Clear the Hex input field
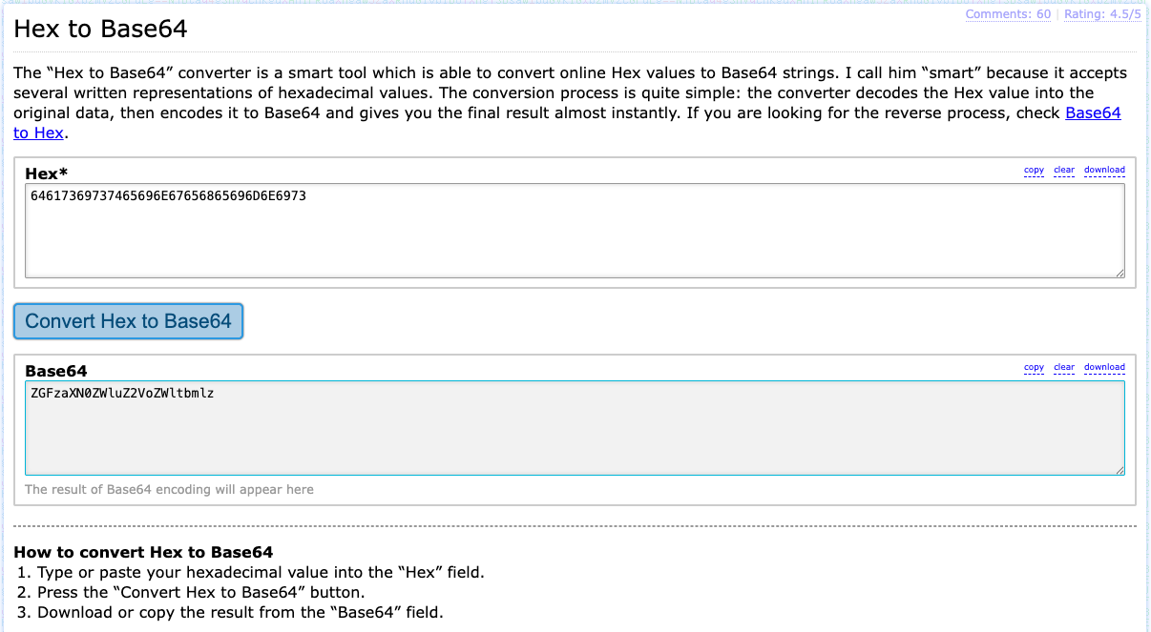 coord(1063,170)
